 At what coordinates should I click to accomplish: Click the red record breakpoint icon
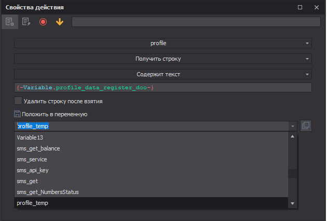[x=43, y=22]
